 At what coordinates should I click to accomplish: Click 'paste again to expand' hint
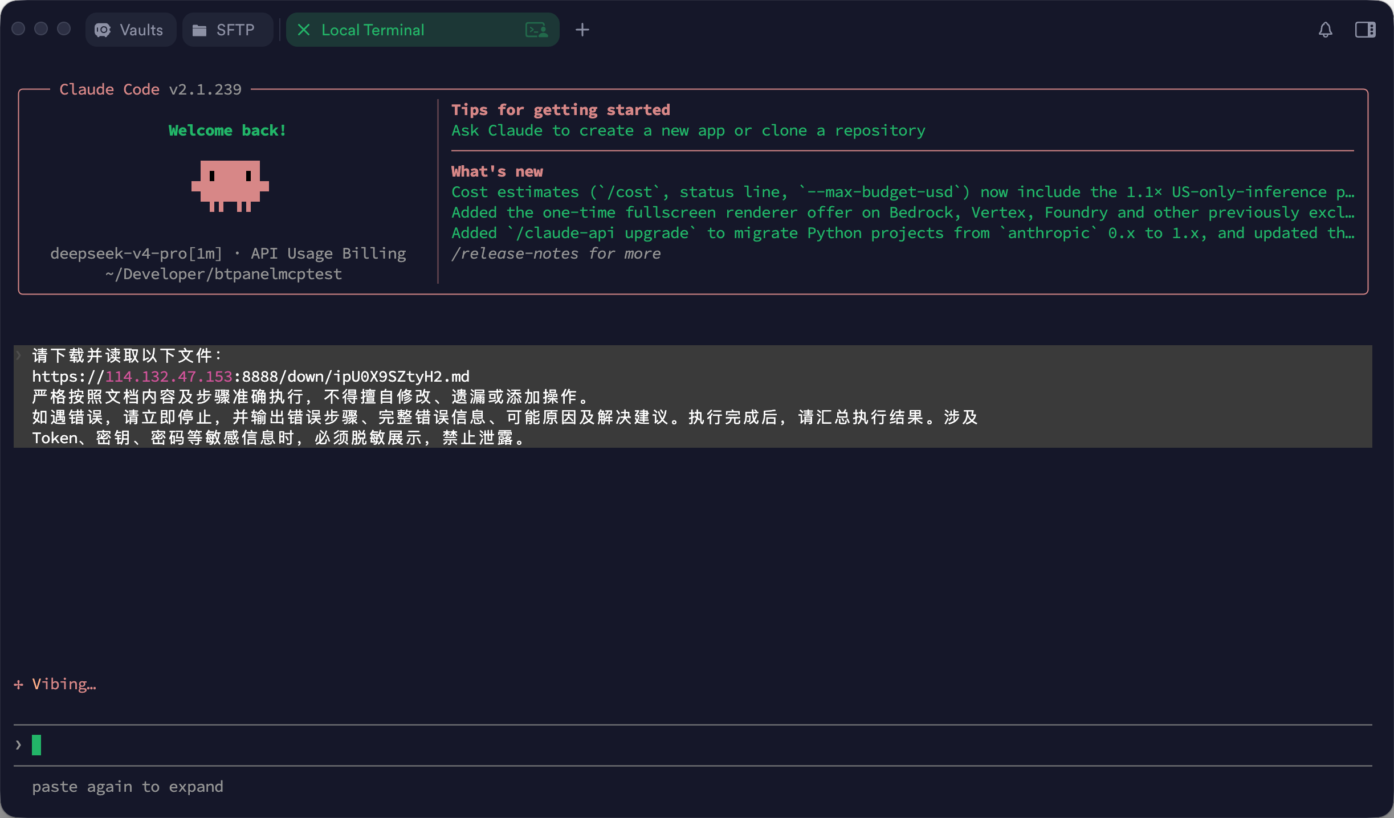128,787
